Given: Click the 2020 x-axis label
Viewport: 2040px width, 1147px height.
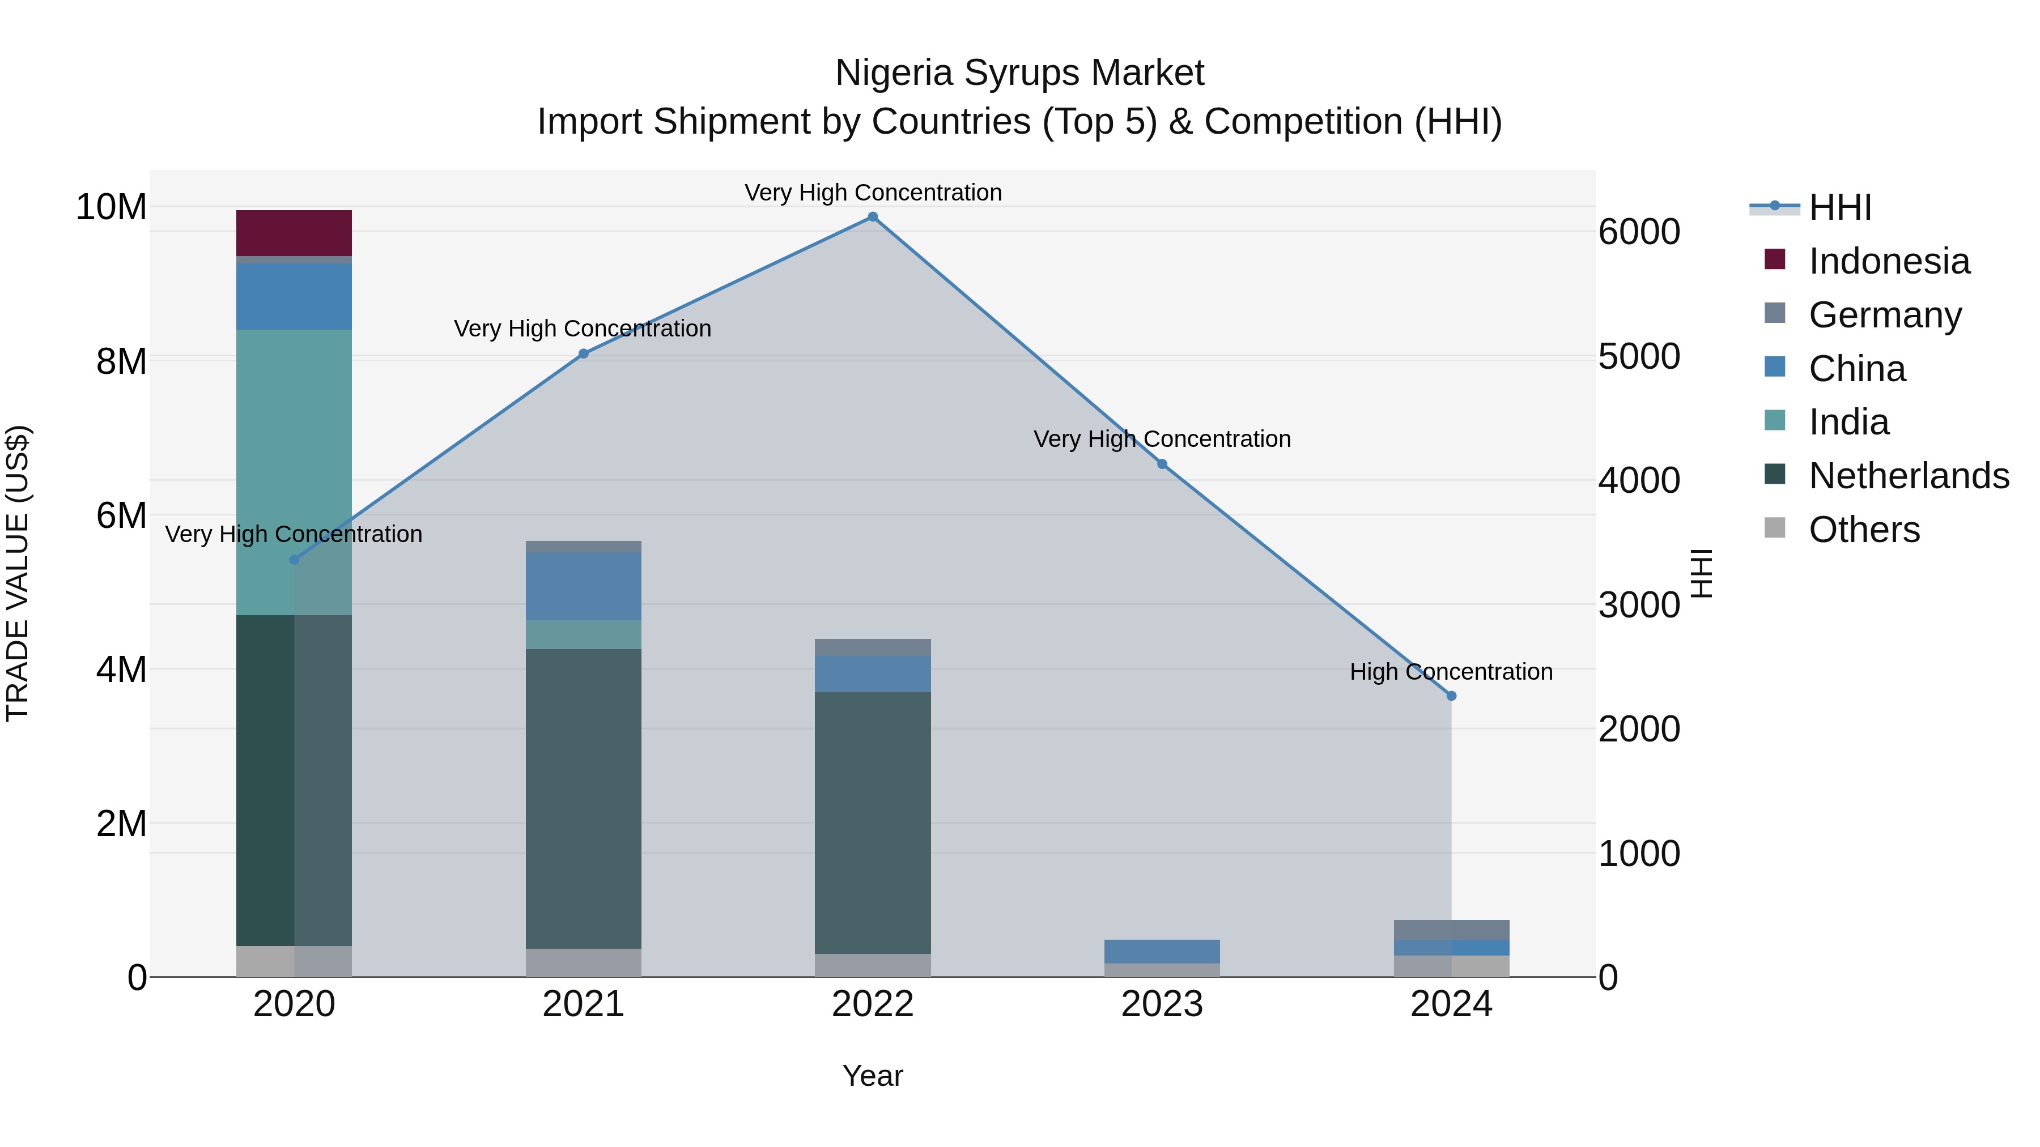Looking at the screenshot, I should [294, 1004].
